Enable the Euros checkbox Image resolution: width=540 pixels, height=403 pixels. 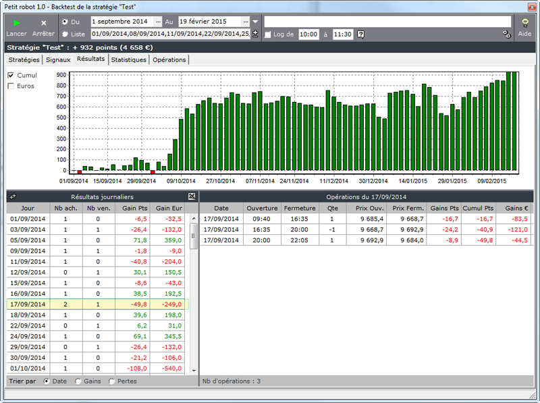tap(11, 86)
